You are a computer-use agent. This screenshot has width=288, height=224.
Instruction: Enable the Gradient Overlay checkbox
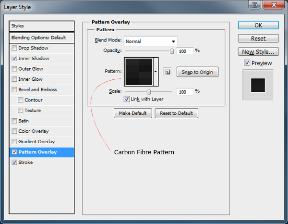point(14,142)
